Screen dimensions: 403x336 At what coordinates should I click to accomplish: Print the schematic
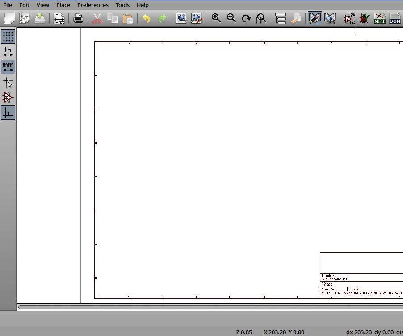tap(78, 18)
